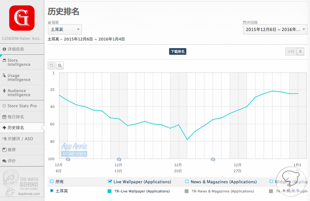Open the 国家 country dropdown 土耳其
The height and width of the screenshot is (201, 310).
point(65,30)
